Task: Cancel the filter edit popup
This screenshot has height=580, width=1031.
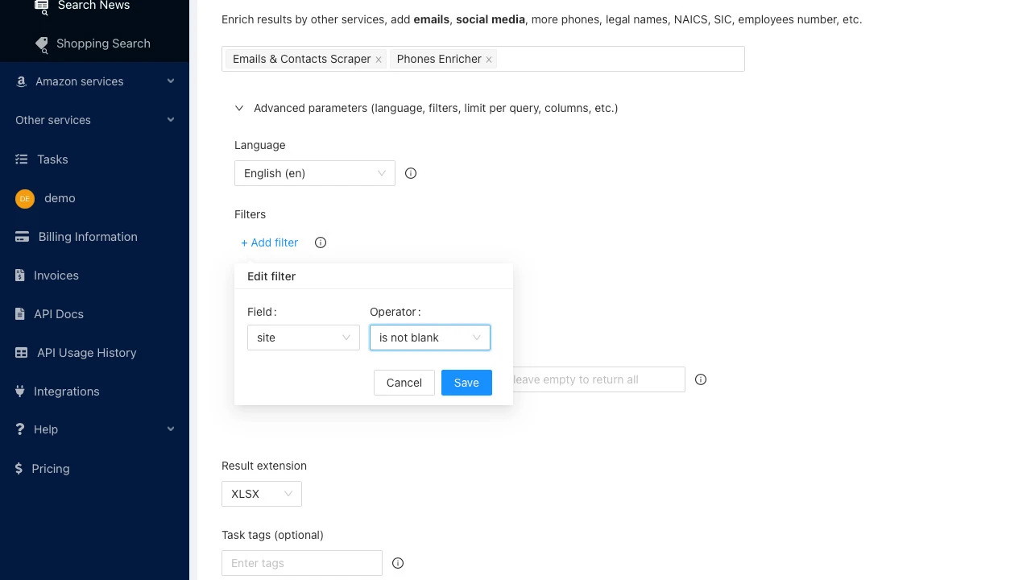Action: [404, 383]
